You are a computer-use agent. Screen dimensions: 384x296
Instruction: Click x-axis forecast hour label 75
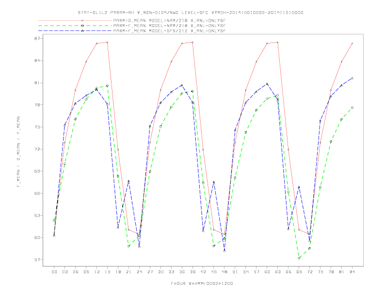(x=320, y=272)
